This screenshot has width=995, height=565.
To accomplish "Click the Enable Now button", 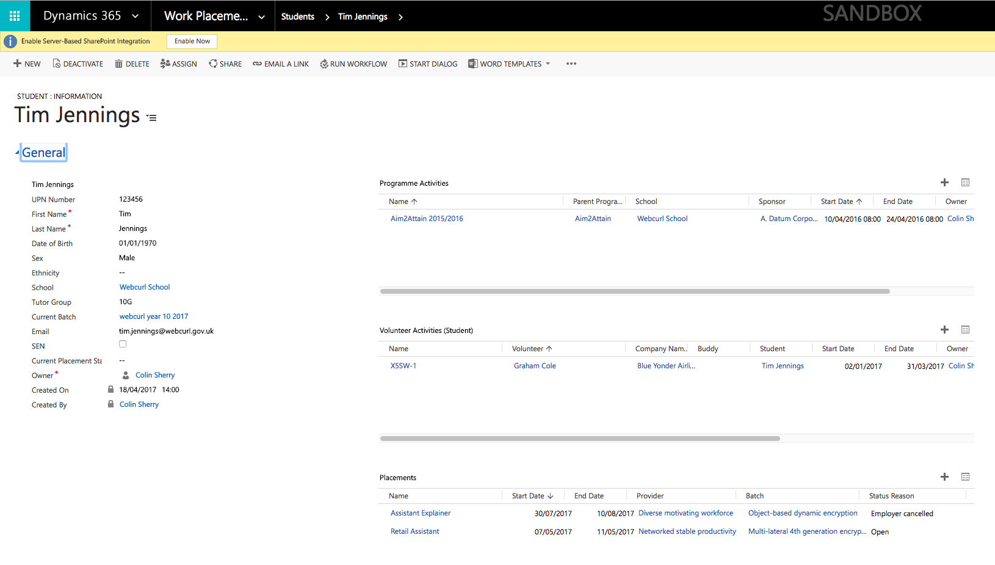I will pyautogui.click(x=191, y=41).
